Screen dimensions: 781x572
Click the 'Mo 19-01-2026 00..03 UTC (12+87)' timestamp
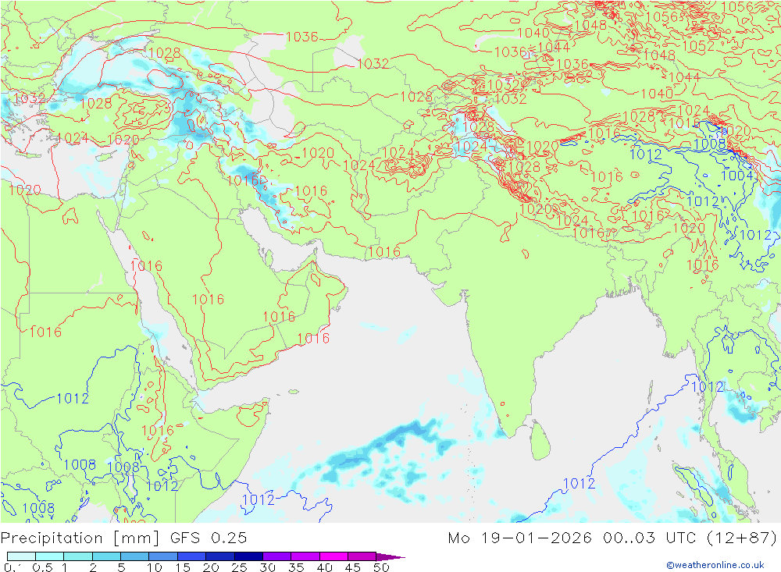pos(612,538)
